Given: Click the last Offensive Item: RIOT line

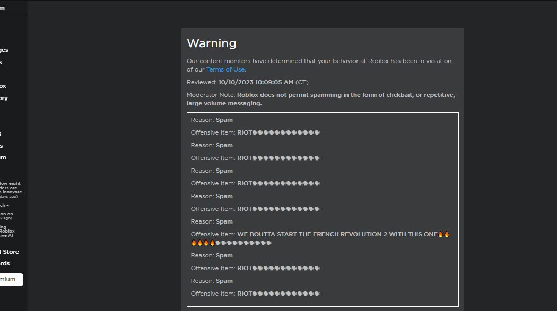Looking at the screenshot, I should pos(255,294).
